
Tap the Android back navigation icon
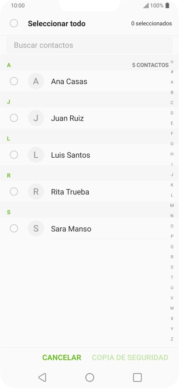pos(42,378)
